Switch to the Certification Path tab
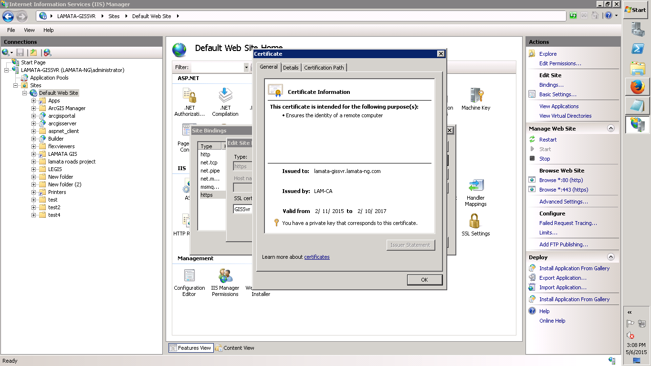Screen dimensions: 651x366 click(324, 68)
